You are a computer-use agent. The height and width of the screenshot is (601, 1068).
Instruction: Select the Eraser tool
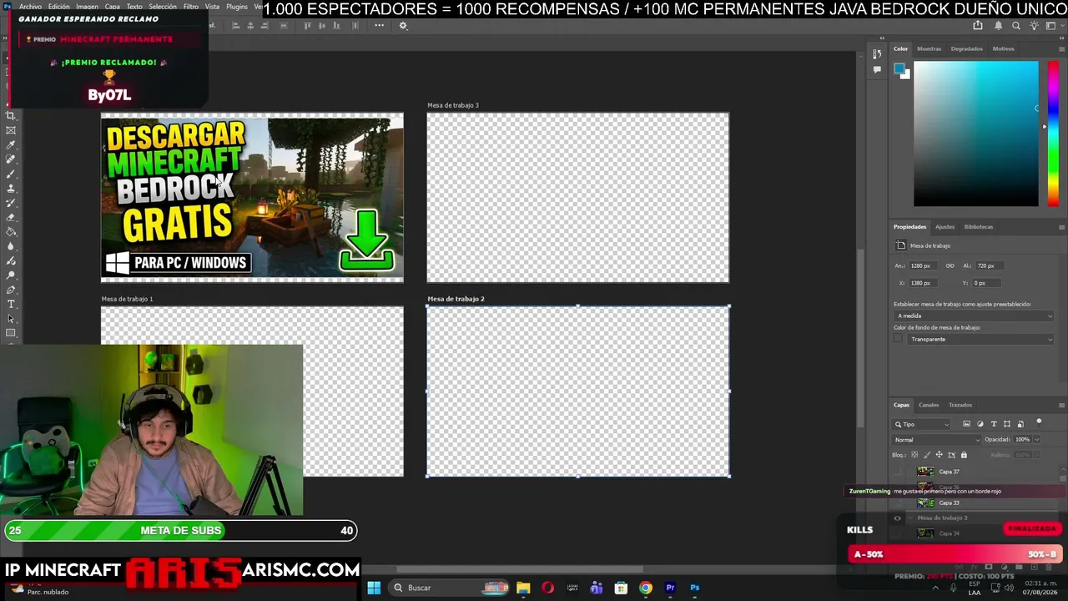[x=11, y=217]
